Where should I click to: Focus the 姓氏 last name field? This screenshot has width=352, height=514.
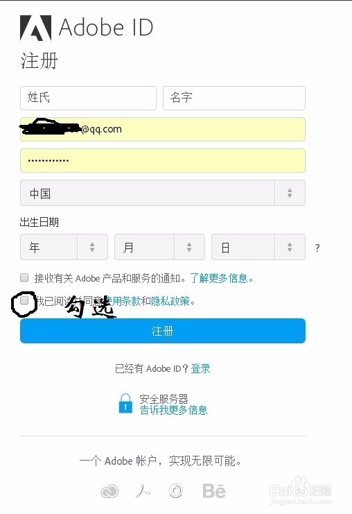point(88,98)
